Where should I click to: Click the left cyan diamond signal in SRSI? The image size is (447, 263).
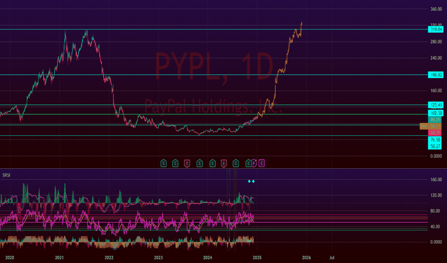(249, 181)
